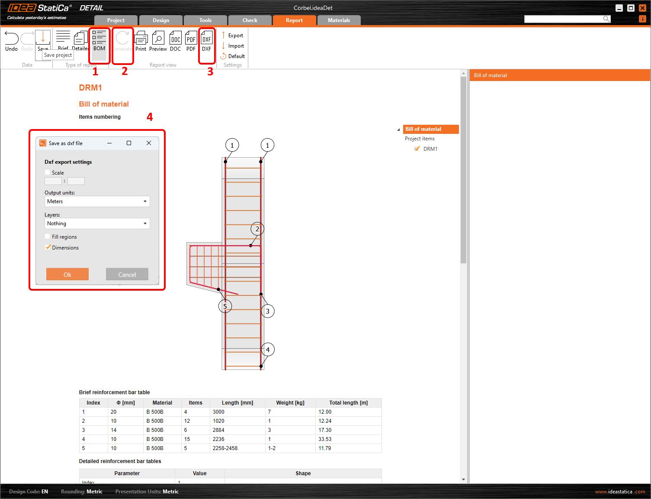Enable the Scale checkbox

pos(48,172)
